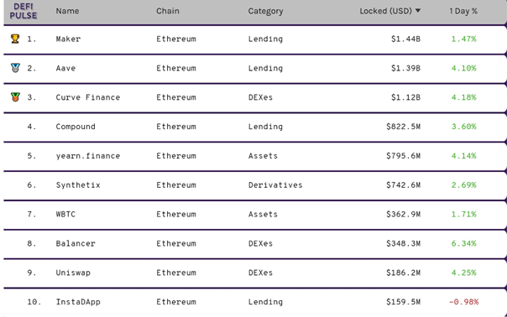Click the bronze medal icon beside Curve Finance

point(15,97)
